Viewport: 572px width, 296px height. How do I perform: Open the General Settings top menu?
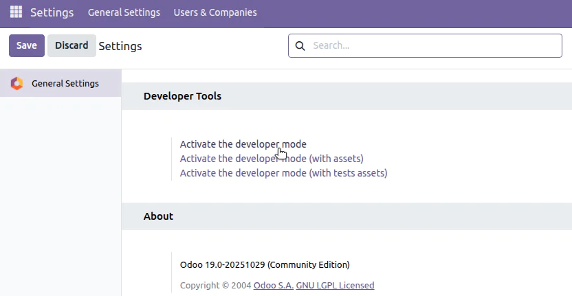click(124, 12)
